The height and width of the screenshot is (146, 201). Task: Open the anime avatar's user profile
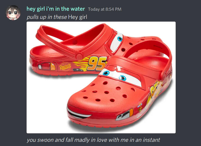(13, 13)
